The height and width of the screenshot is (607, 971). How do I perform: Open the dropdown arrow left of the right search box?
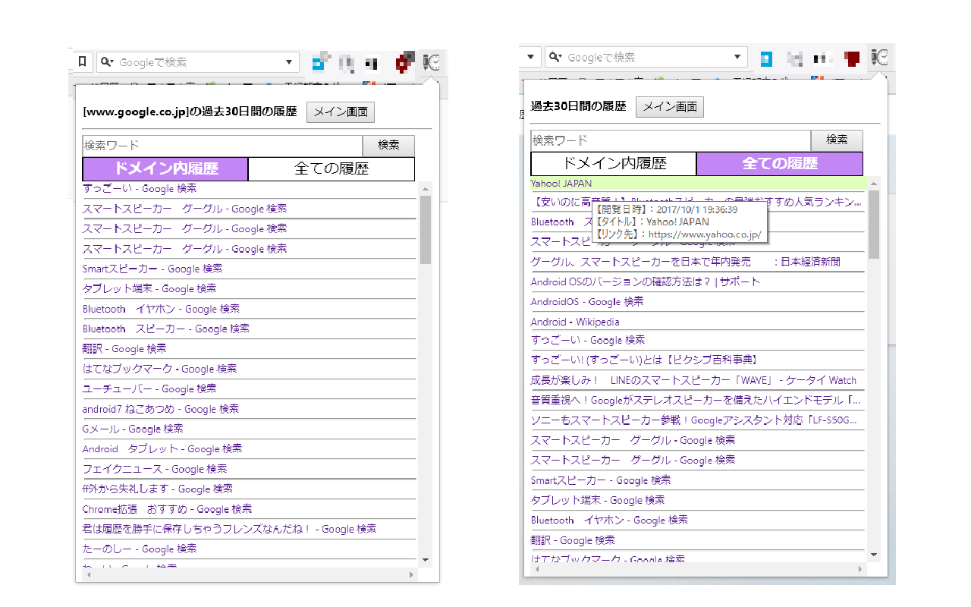click(x=530, y=58)
